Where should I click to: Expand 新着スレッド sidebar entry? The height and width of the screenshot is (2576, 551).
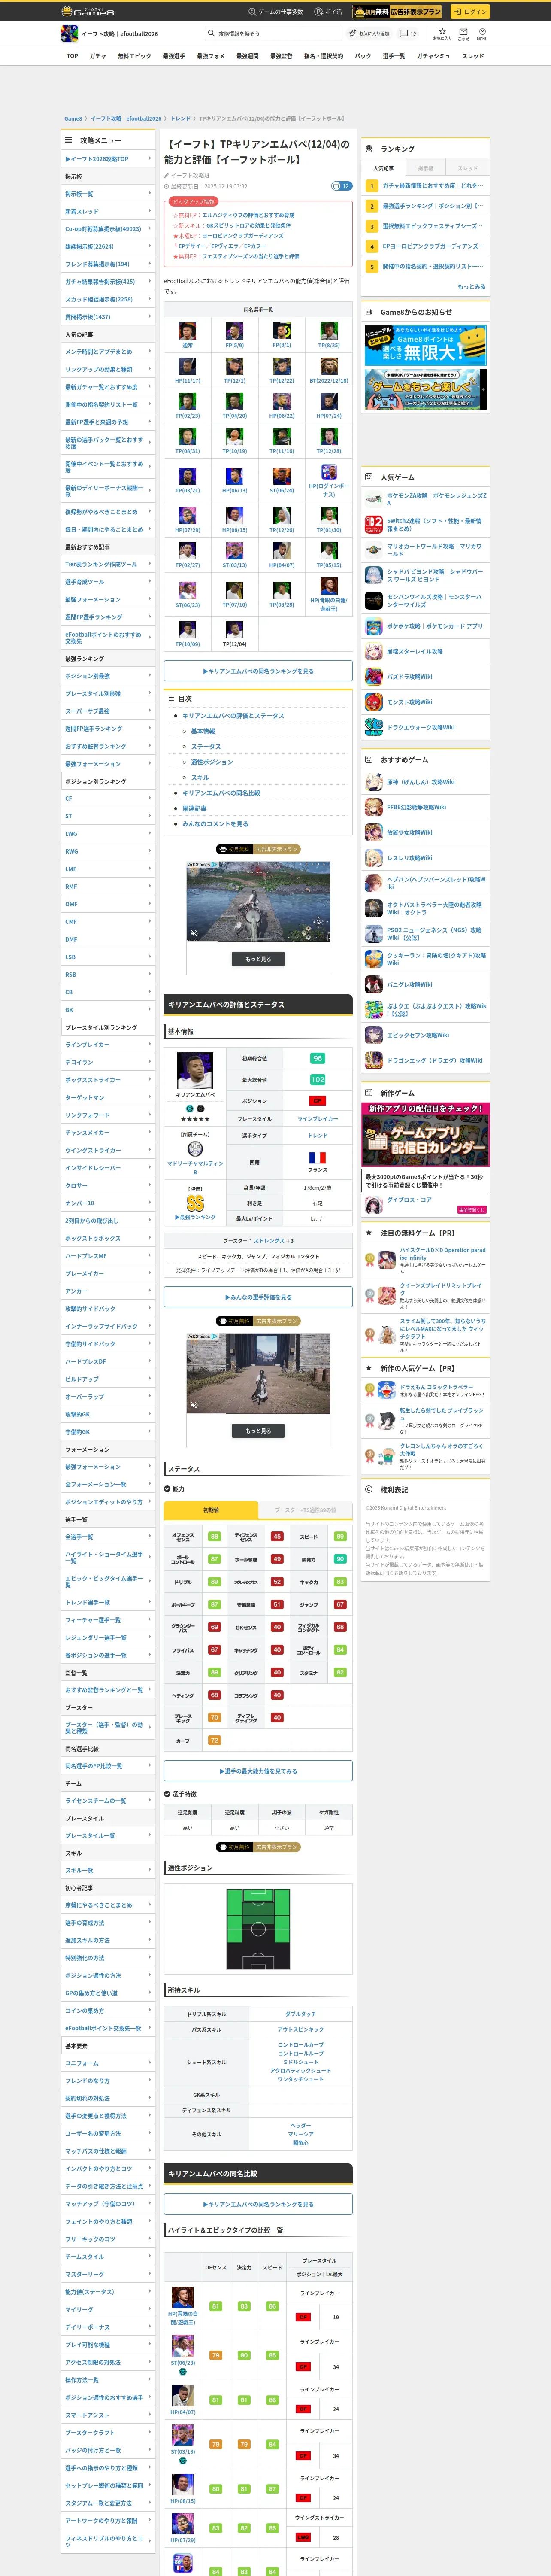pos(108,211)
